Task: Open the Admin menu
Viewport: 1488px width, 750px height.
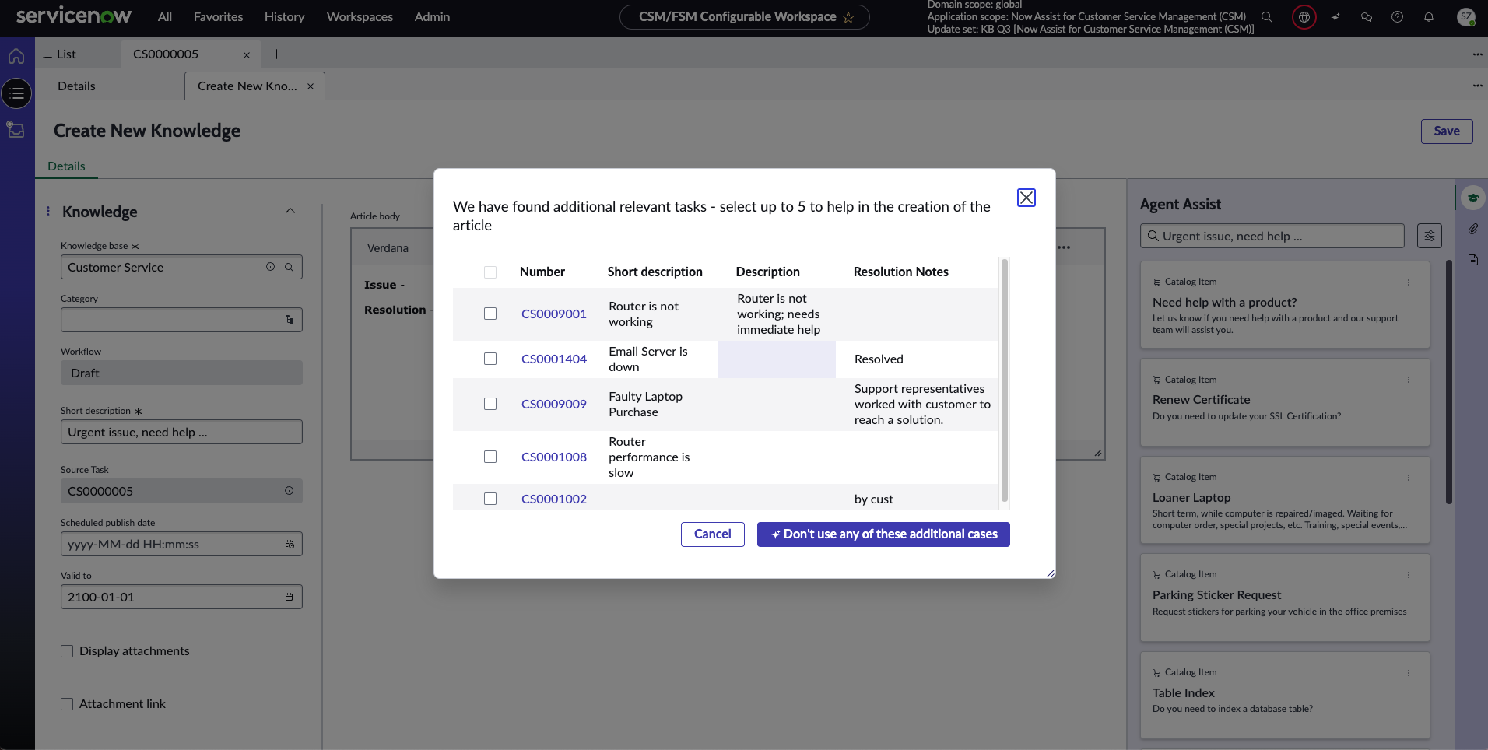Action: (432, 16)
